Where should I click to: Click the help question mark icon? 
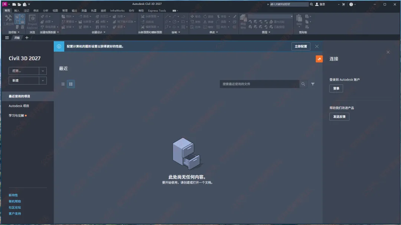click(x=351, y=4)
